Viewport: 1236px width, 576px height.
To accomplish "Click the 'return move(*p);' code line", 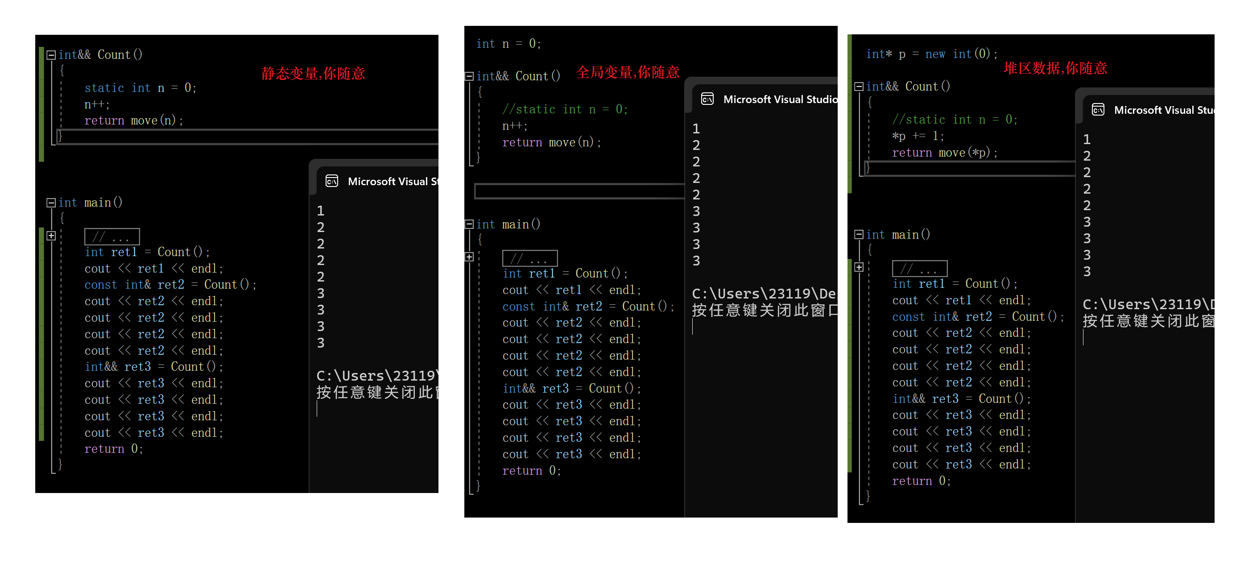I will coord(944,153).
